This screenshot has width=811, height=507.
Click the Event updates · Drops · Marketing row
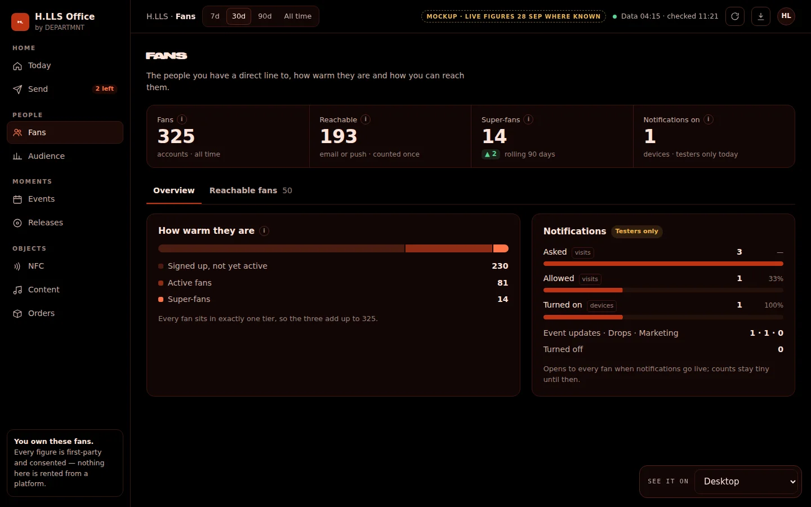click(663, 333)
